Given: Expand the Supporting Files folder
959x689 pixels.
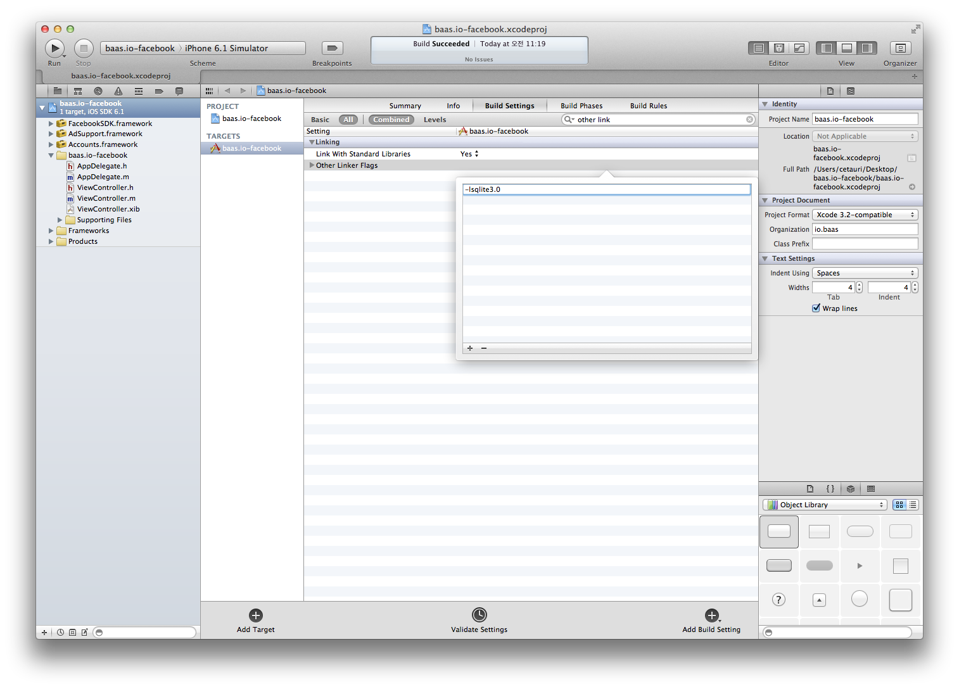Looking at the screenshot, I should [60, 220].
